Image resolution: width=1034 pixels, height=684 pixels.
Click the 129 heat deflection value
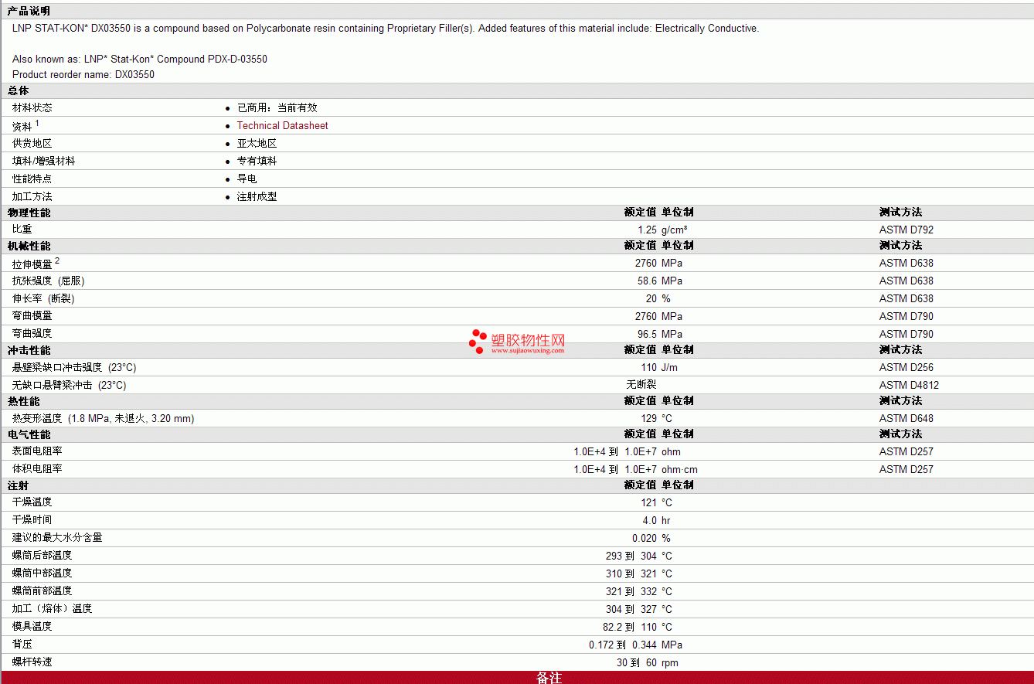tap(648, 418)
